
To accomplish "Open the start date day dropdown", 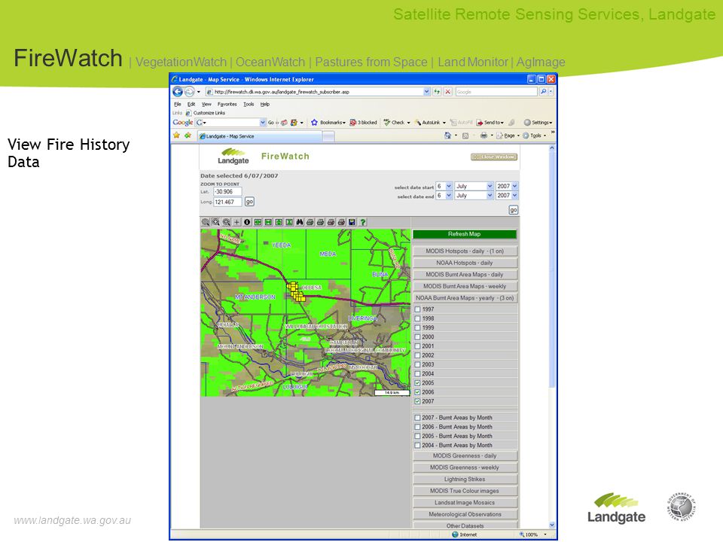I will [x=444, y=186].
